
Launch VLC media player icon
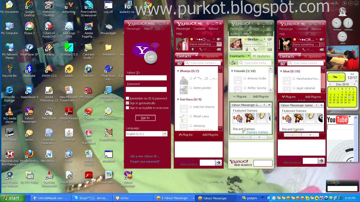point(9,115)
